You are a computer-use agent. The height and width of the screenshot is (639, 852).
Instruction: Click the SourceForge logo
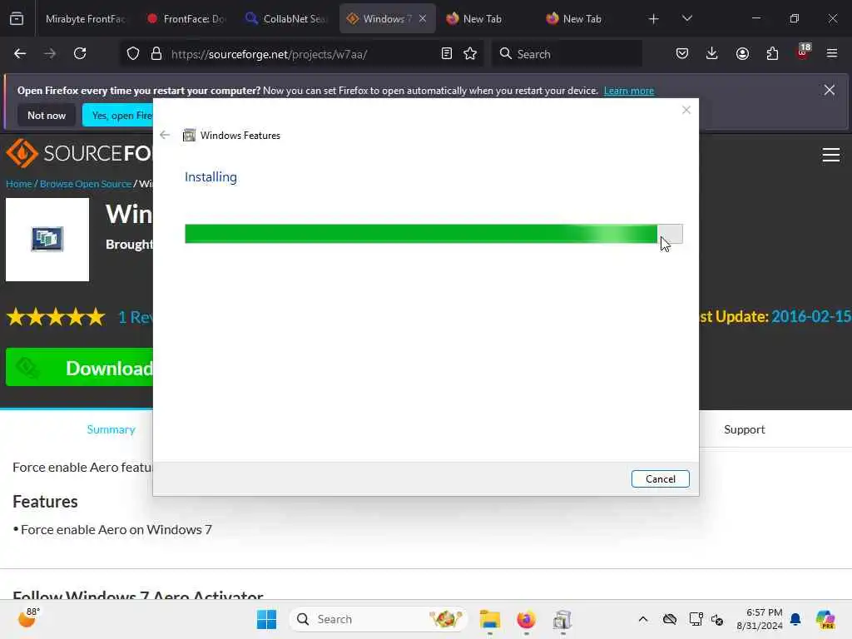click(x=79, y=154)
